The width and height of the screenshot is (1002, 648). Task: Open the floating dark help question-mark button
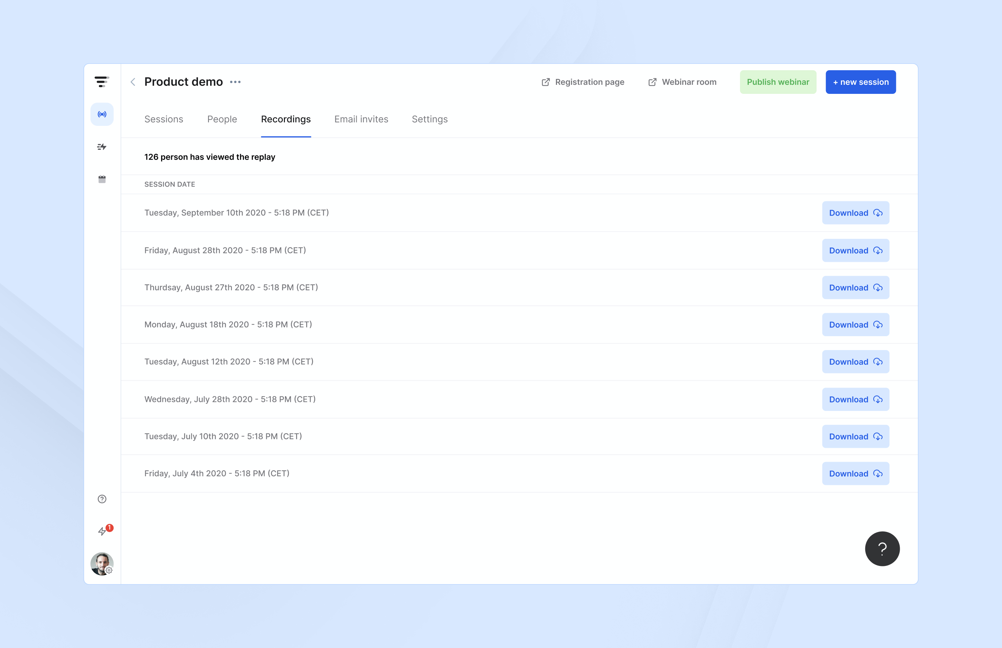[x=882, y=549]
